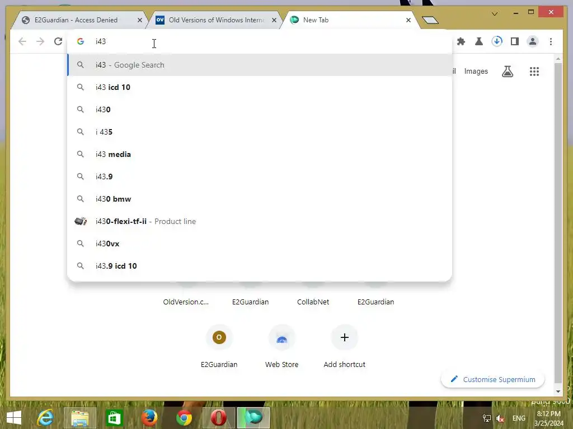This screenshot has height=429, width=573.
Task: Click the forward navigation arrow
Action: pos(40,41)
